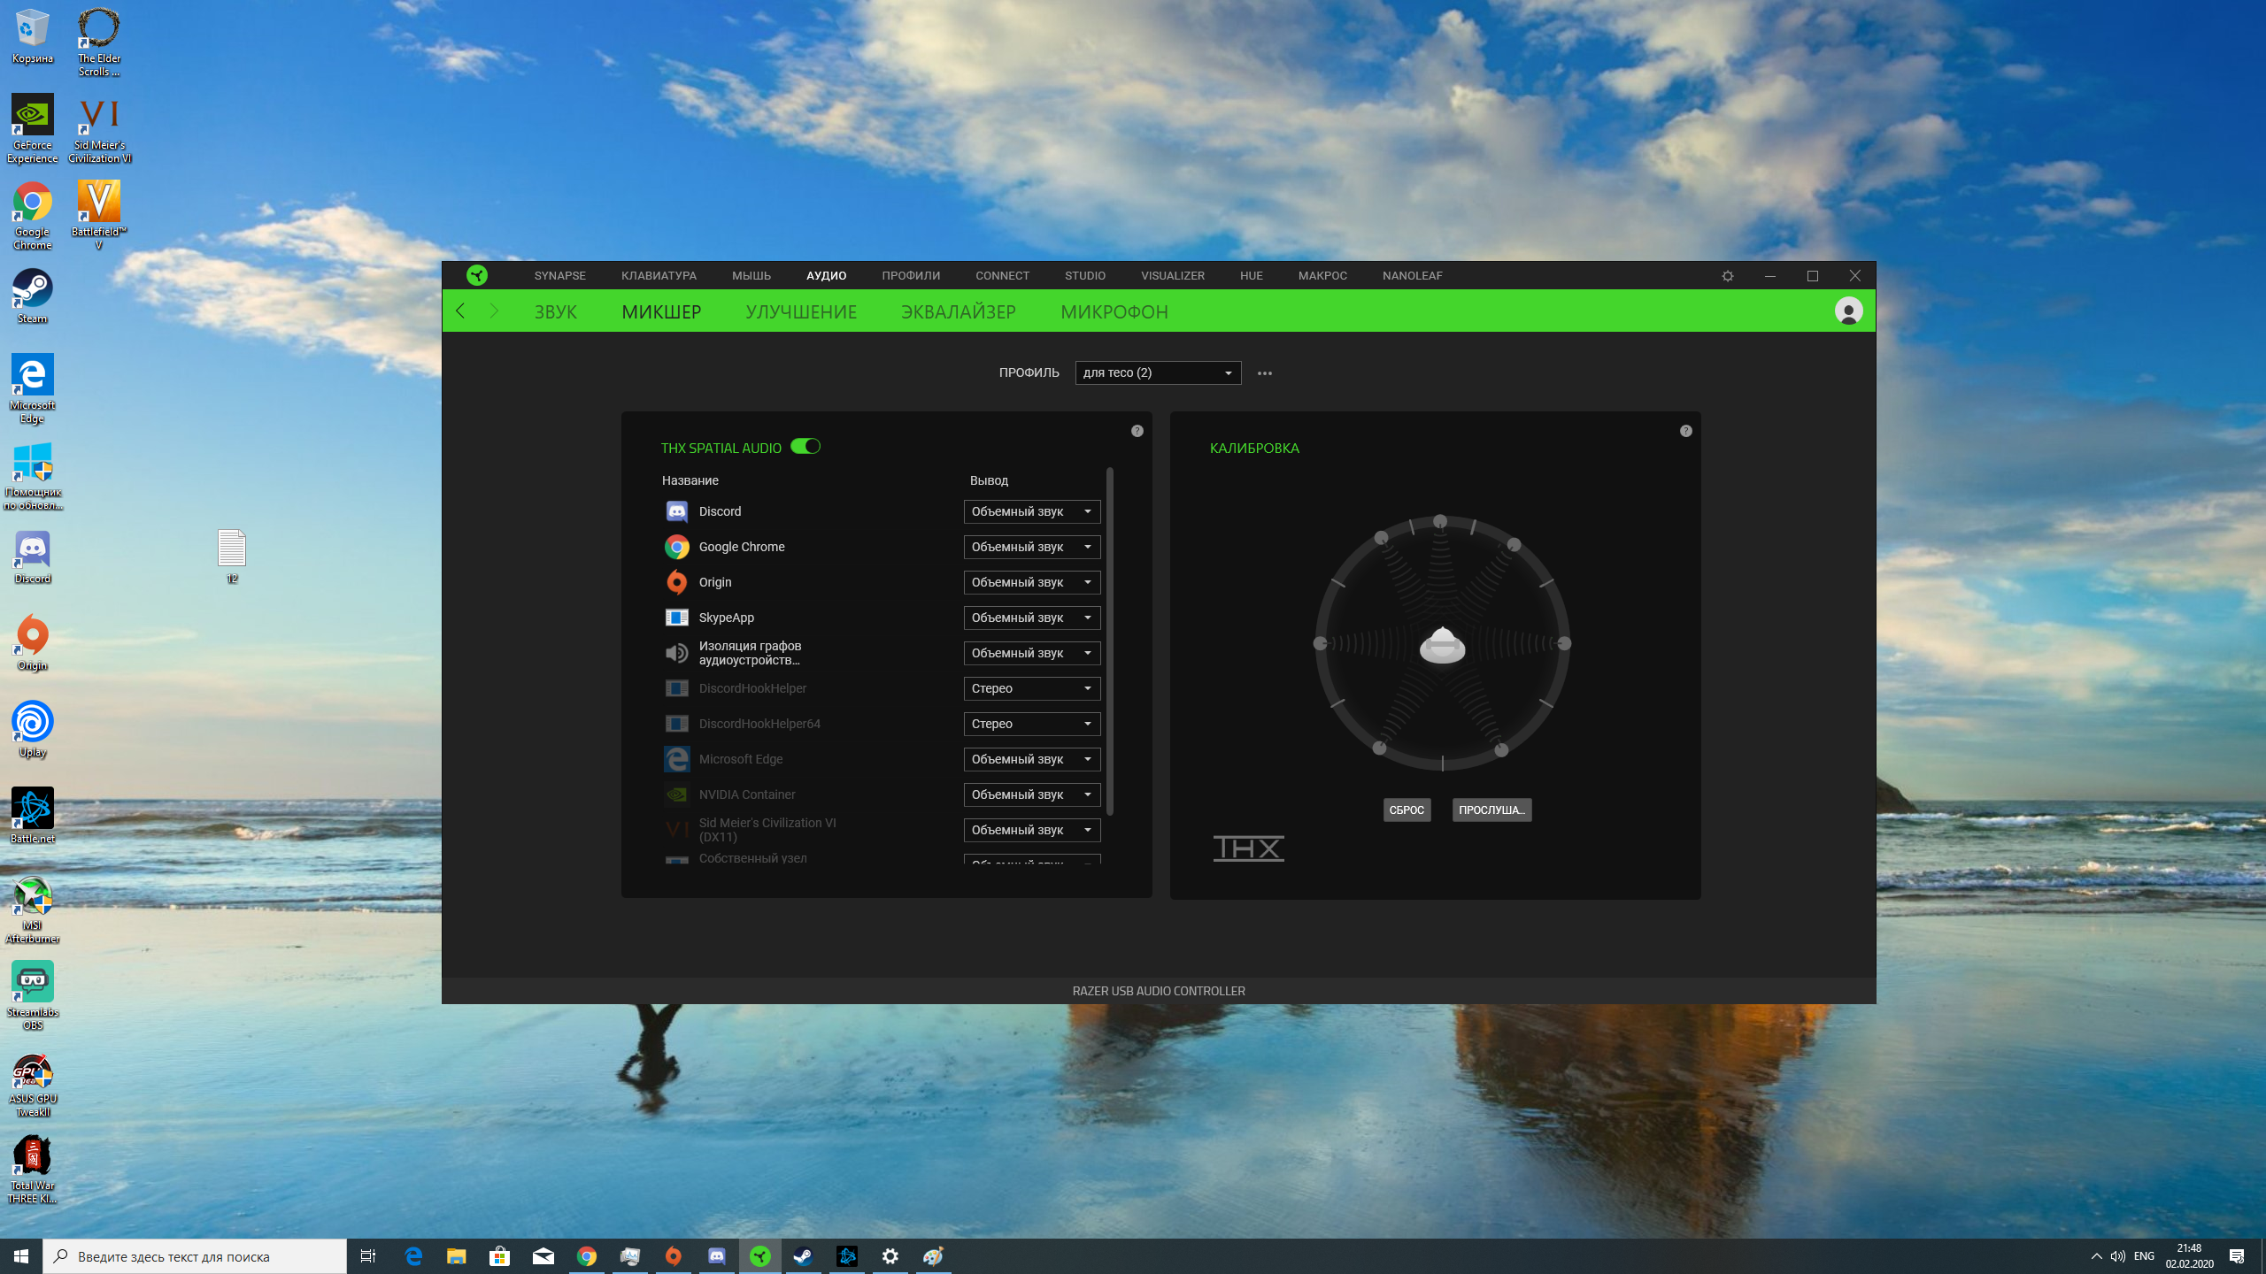Click the ПРОСЛУША... listen button
This screenshot has width=2266, height=1274.
click(x=1491, y=810)
